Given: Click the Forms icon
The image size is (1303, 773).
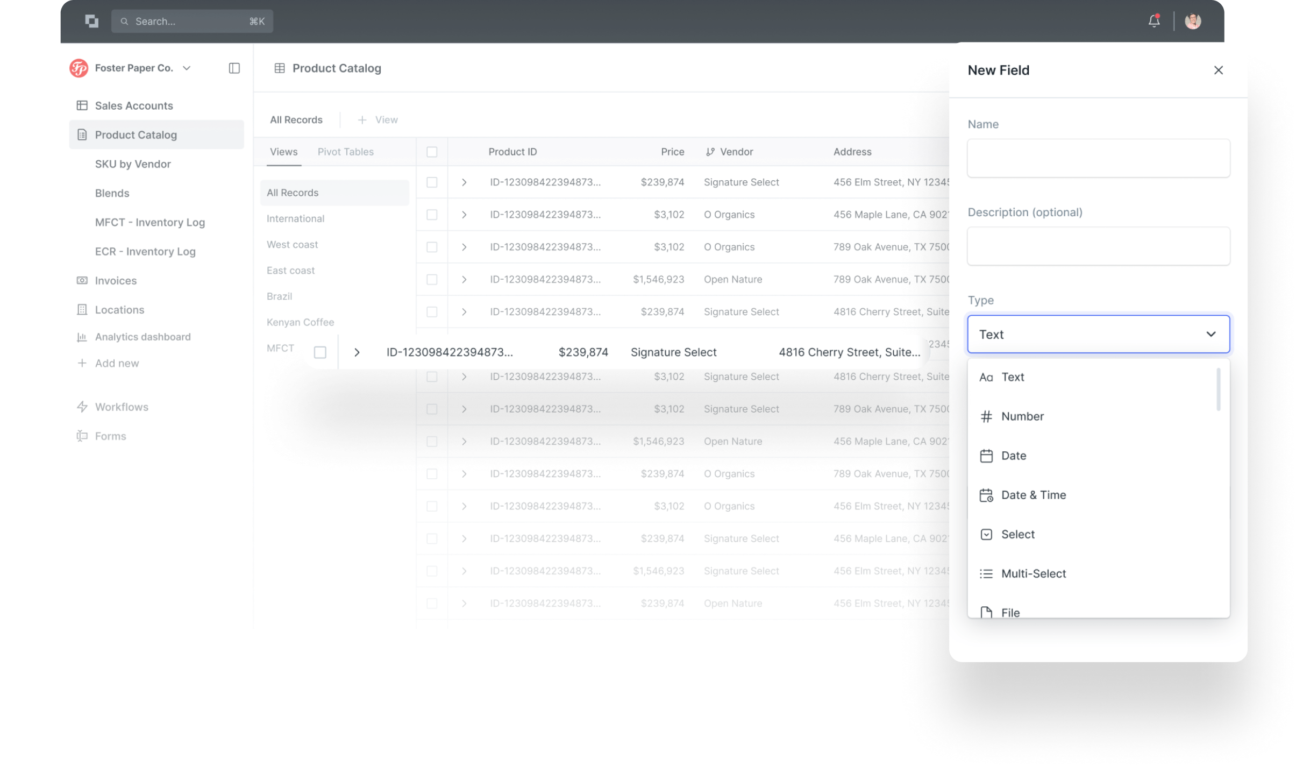Looking at the screenshot, I should 82,436.
